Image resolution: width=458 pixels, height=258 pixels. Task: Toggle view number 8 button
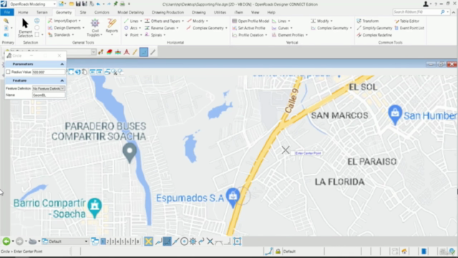[x=137, y=242]
